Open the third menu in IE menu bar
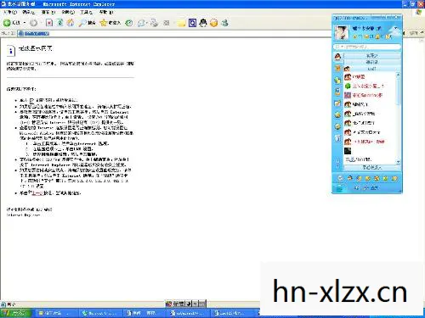This screenshot has height=318, width=425. pos(48,12)
